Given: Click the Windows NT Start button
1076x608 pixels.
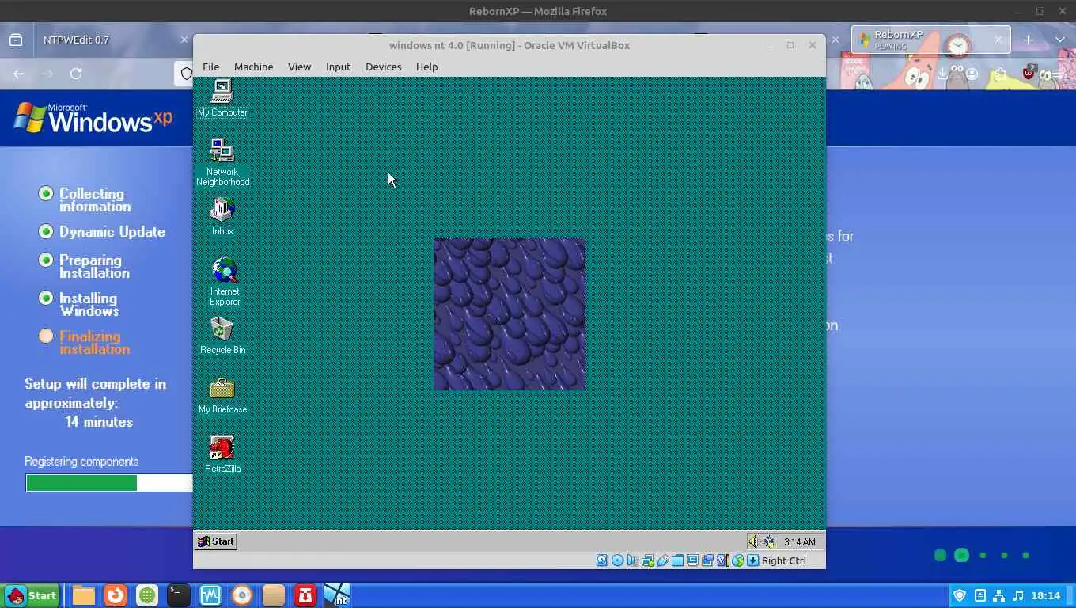Looking at the screenshot, I should coord(216,541).
